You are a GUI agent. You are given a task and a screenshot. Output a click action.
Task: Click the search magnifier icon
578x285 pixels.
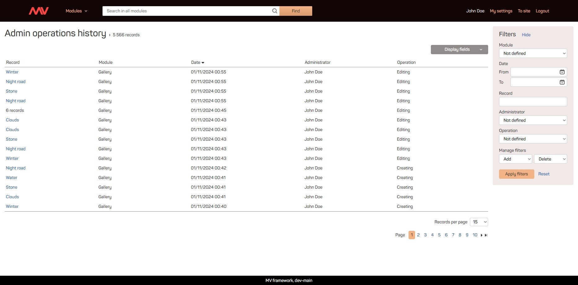274,11
